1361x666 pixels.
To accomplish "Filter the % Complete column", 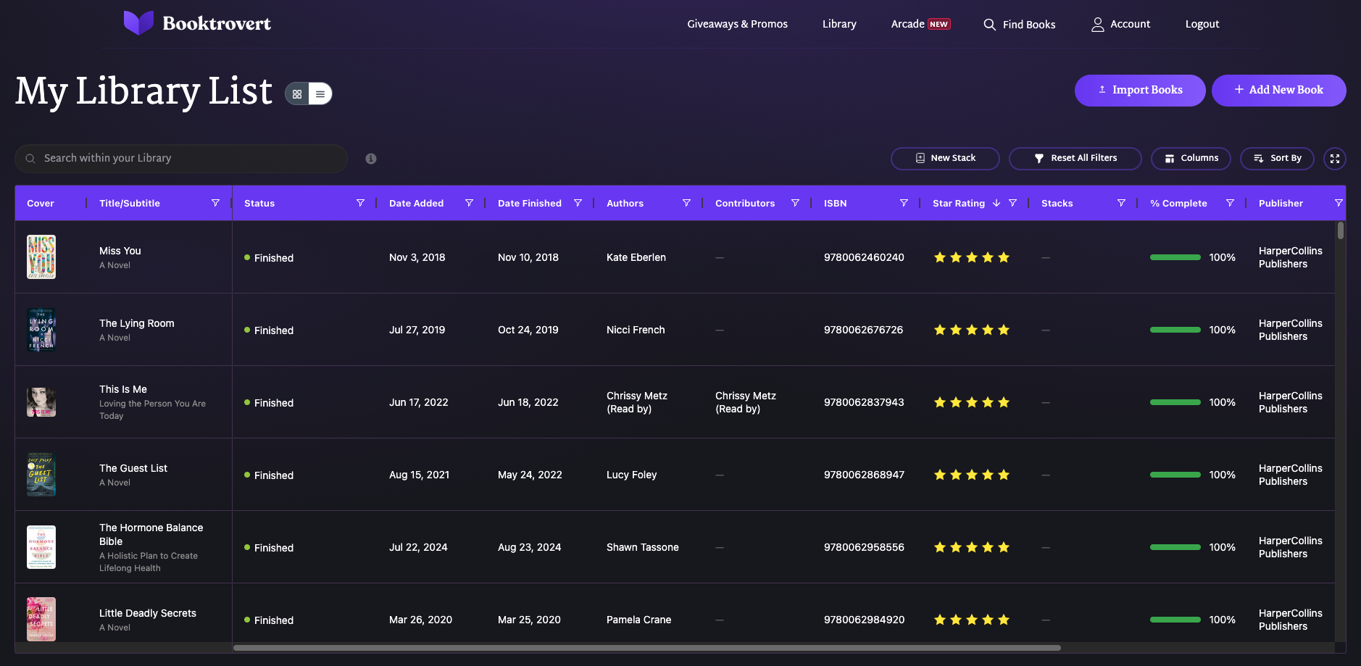I will pos(1230,203).
